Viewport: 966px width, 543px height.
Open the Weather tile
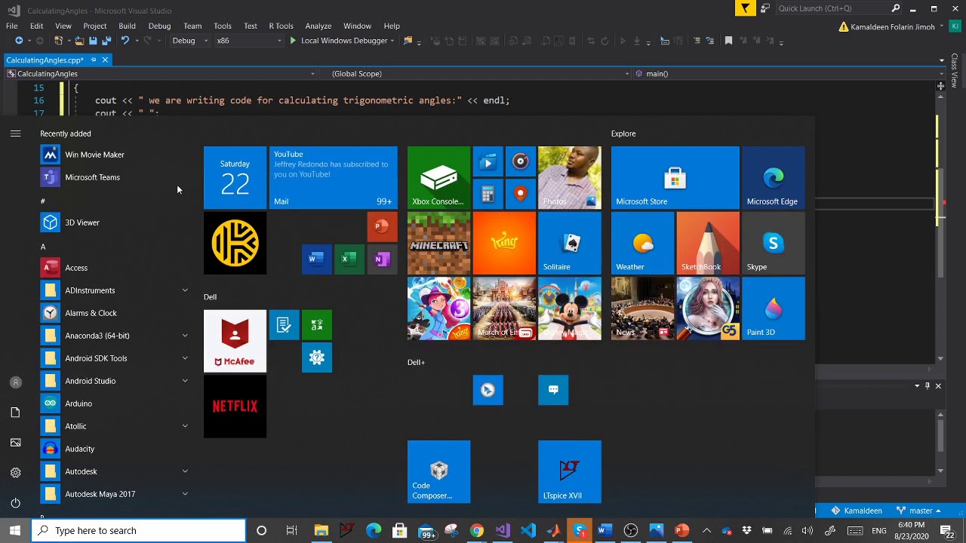[642, 243]
